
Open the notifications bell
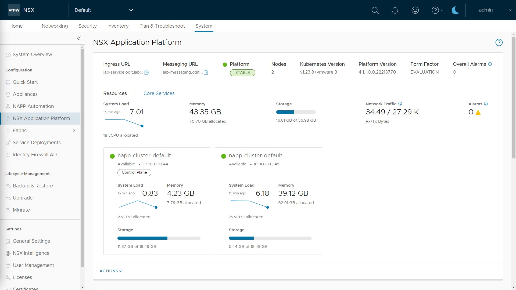click(x=395, y=10)
